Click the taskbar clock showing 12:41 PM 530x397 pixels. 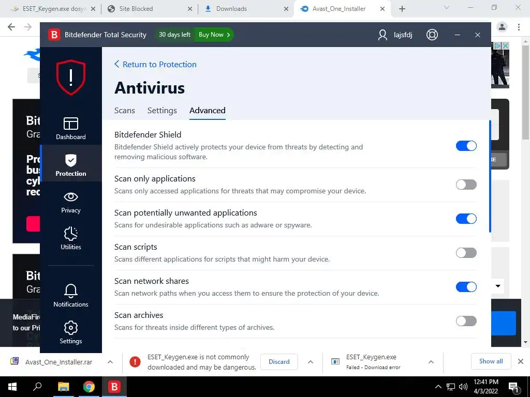coord(485,387)
